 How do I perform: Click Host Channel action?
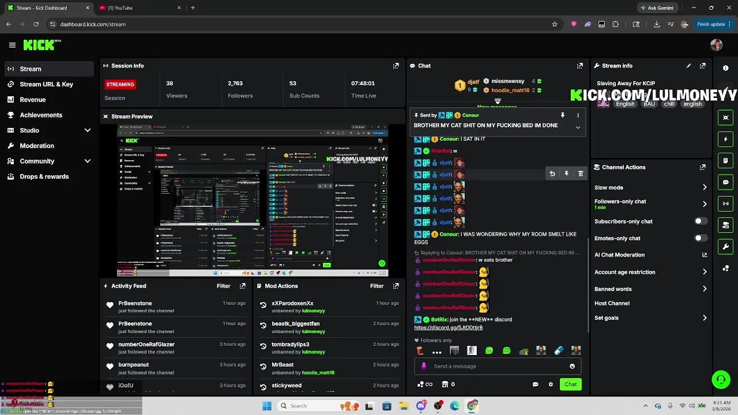pos(612,303)
